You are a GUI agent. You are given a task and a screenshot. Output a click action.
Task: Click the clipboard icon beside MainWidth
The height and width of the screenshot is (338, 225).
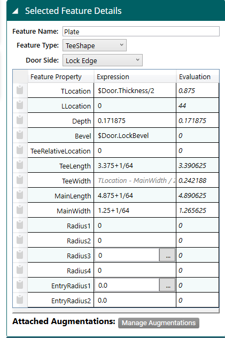[x=20, y=210]
